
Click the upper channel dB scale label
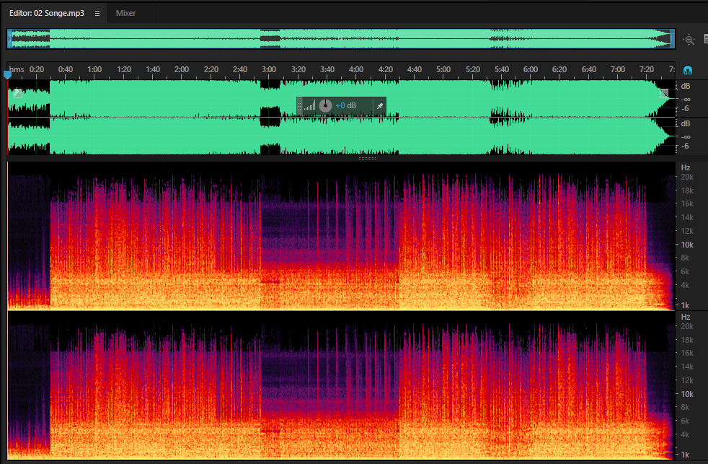pyautogui.click(x=686, y=86)
